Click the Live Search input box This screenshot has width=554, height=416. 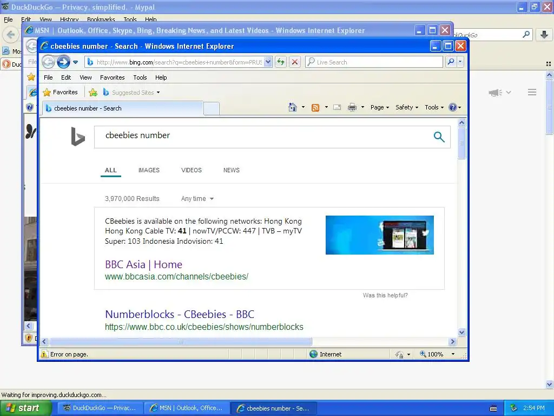(374, 62)
